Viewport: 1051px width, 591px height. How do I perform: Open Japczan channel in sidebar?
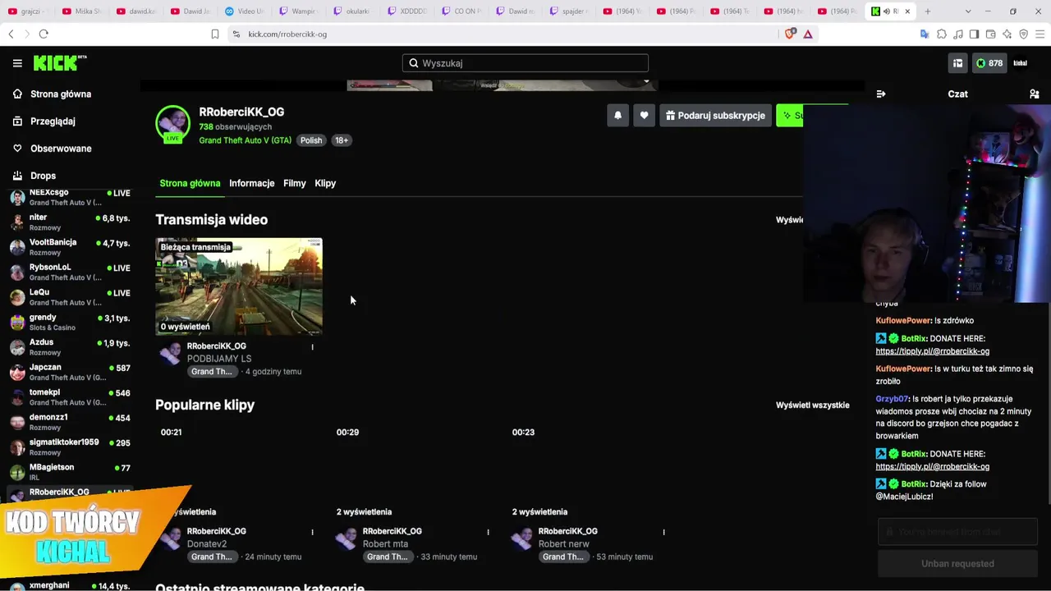[70, 373]
